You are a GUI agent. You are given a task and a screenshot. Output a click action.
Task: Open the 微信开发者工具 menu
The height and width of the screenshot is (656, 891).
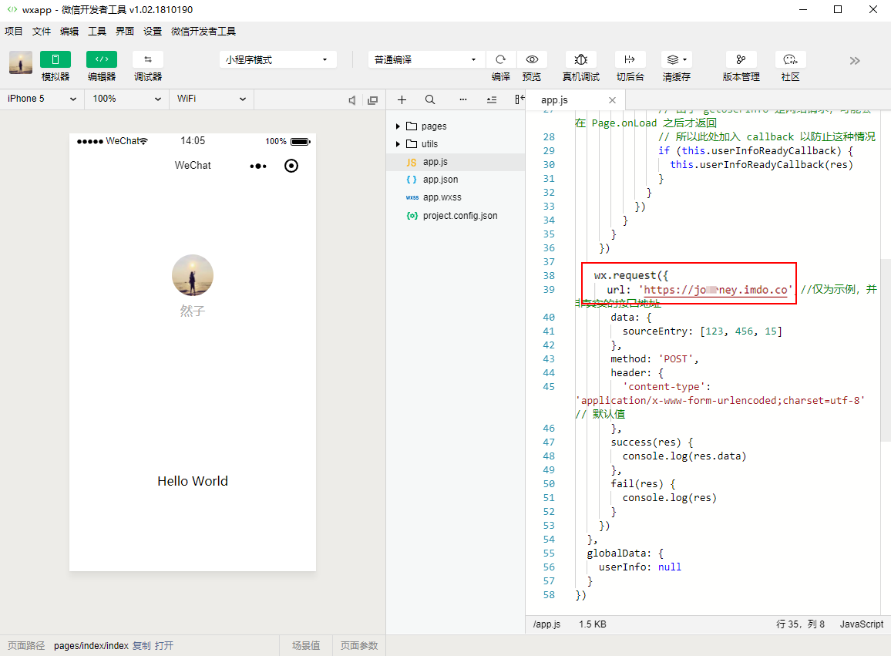(x=203, y=32)
